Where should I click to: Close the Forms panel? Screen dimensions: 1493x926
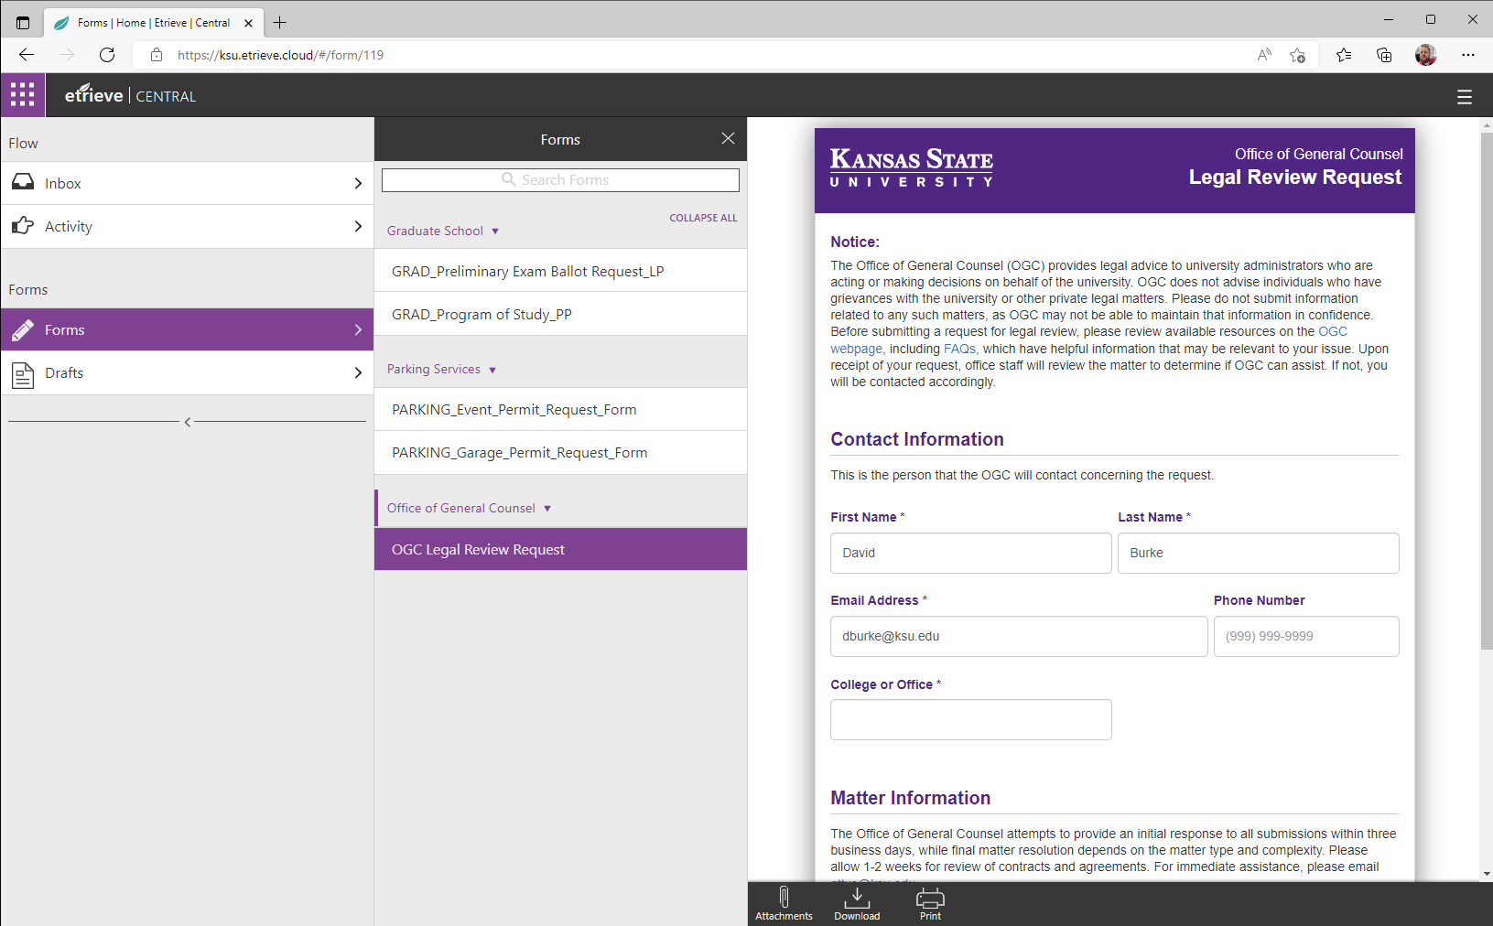tap(728, 138)
